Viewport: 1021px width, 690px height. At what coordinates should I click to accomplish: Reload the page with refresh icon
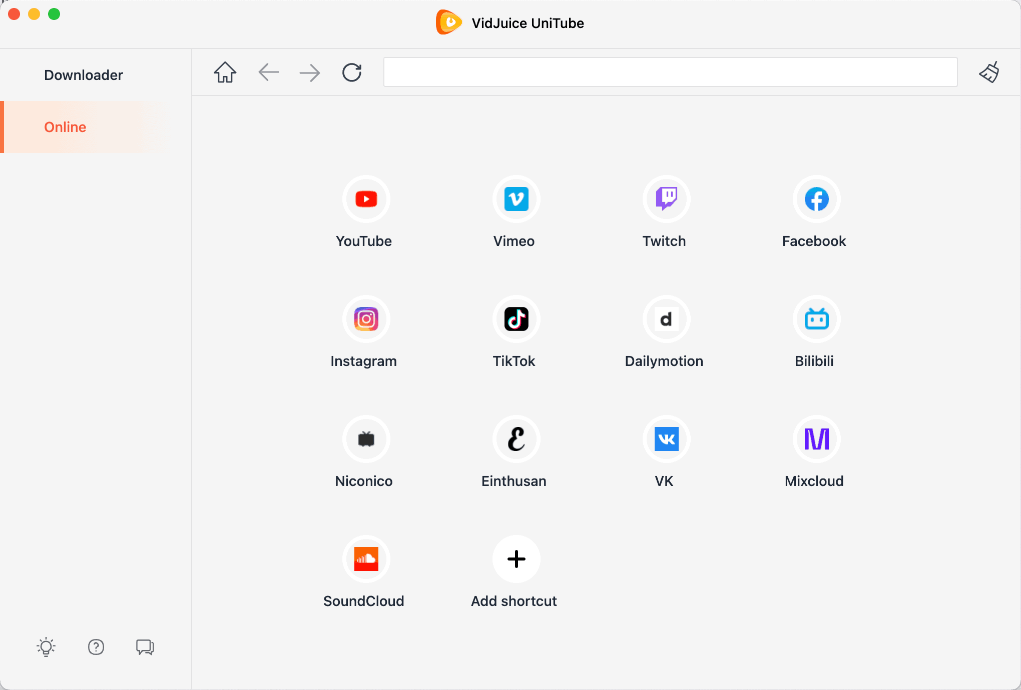[x=352, y=72]
